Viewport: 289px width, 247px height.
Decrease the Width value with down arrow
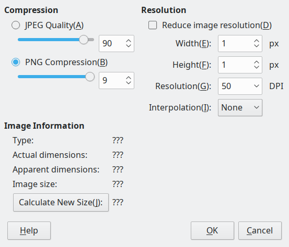257,46
